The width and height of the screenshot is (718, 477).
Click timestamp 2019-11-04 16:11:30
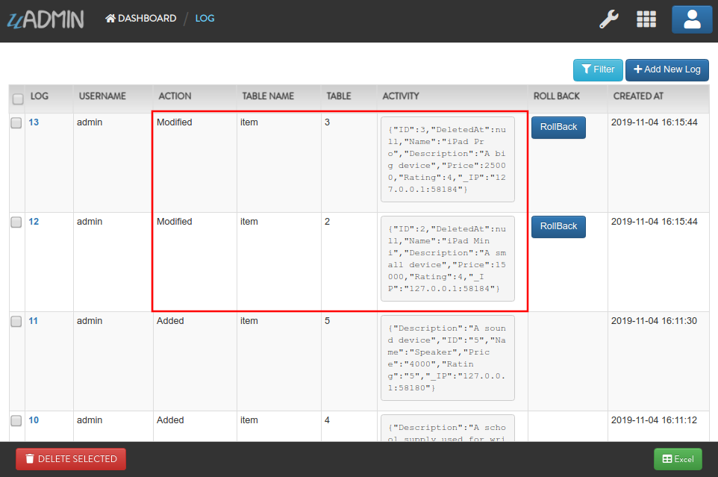tap(654, 321)
